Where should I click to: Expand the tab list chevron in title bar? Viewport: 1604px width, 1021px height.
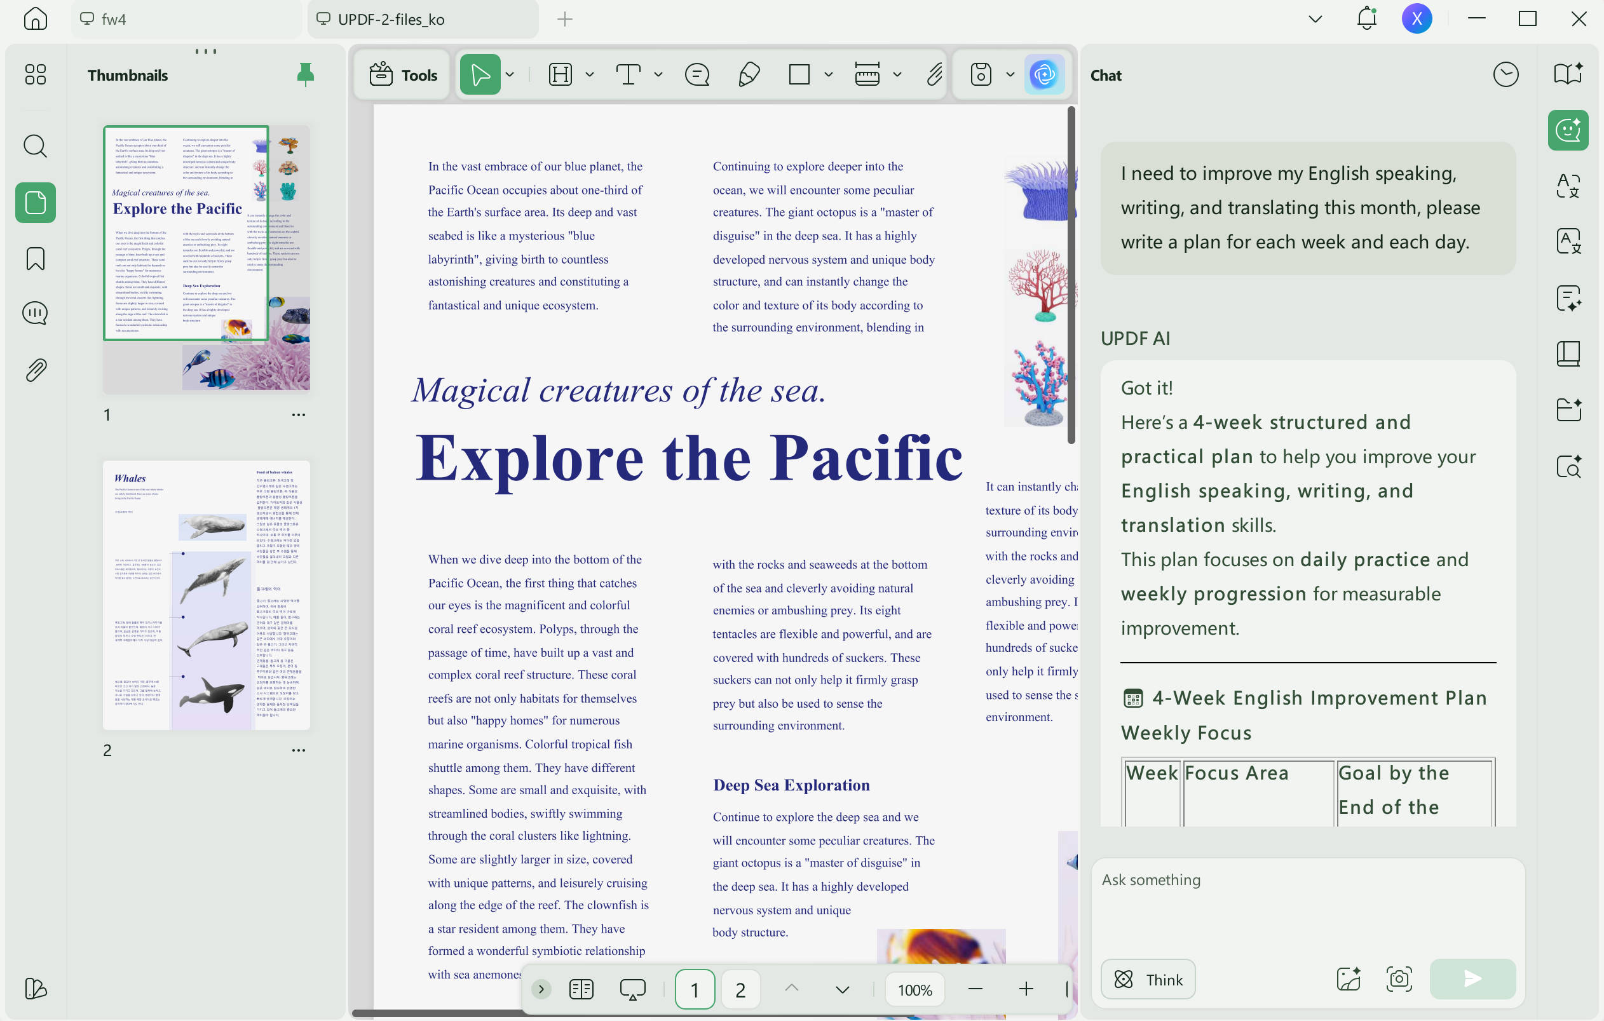pyautogui.click(x=1315, y=19)
